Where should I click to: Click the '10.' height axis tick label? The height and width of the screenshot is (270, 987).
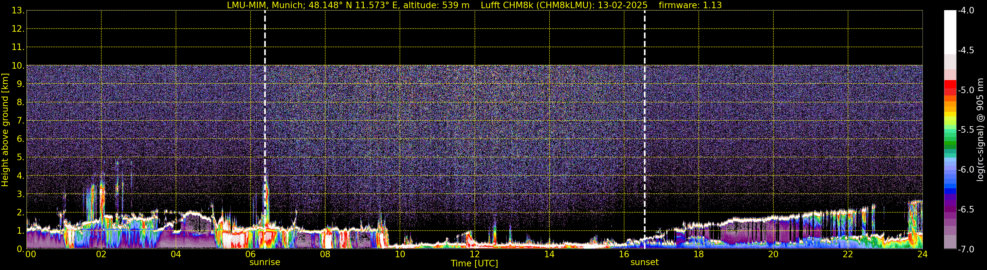(x=18, y=66)
